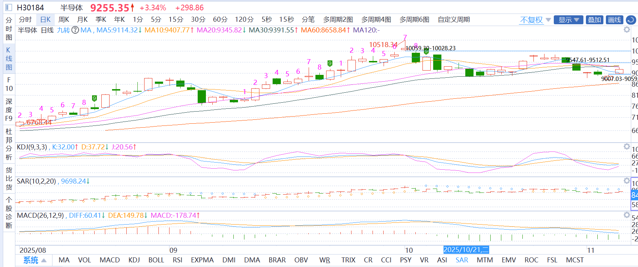638x267 pixels.
Task: Click the round refresh icon top right
Action: pos(631,20)
